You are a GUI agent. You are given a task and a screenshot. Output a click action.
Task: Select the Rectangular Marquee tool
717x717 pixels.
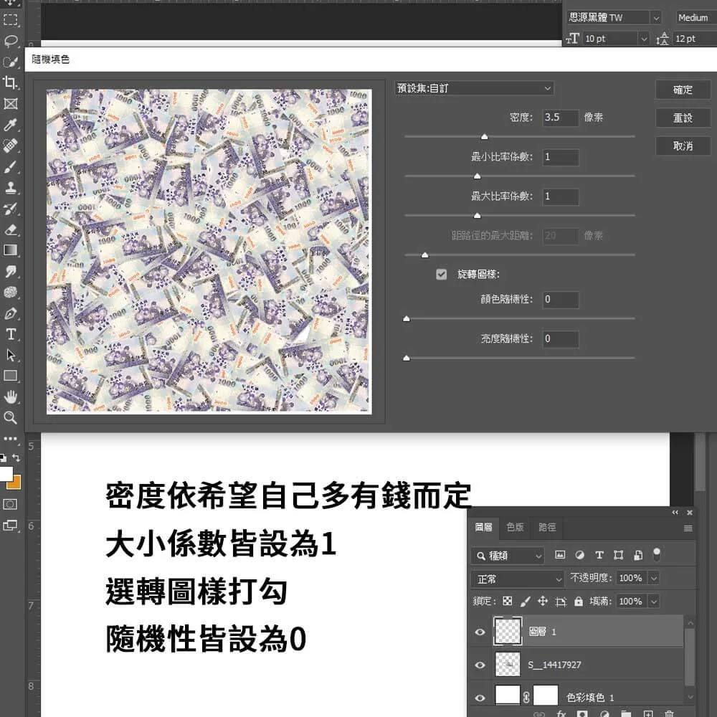pos(11,19)
